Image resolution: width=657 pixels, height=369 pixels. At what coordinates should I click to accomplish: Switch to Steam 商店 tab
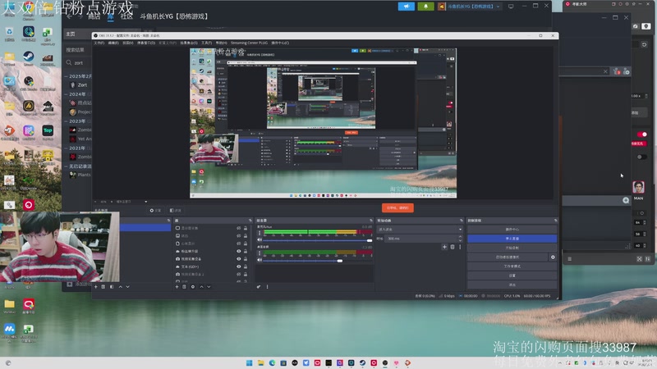(94, 16)
